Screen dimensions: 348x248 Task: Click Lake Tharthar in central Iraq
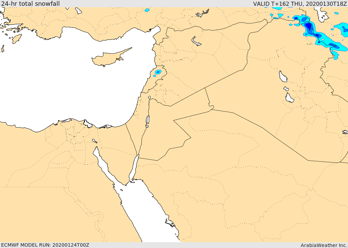click(x=283, y=77)
